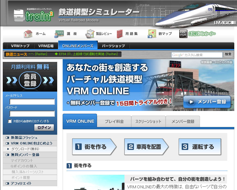Click the 鉄道ニュース ticker label
The width and height of the screenshot is (237, 190).
16,54
